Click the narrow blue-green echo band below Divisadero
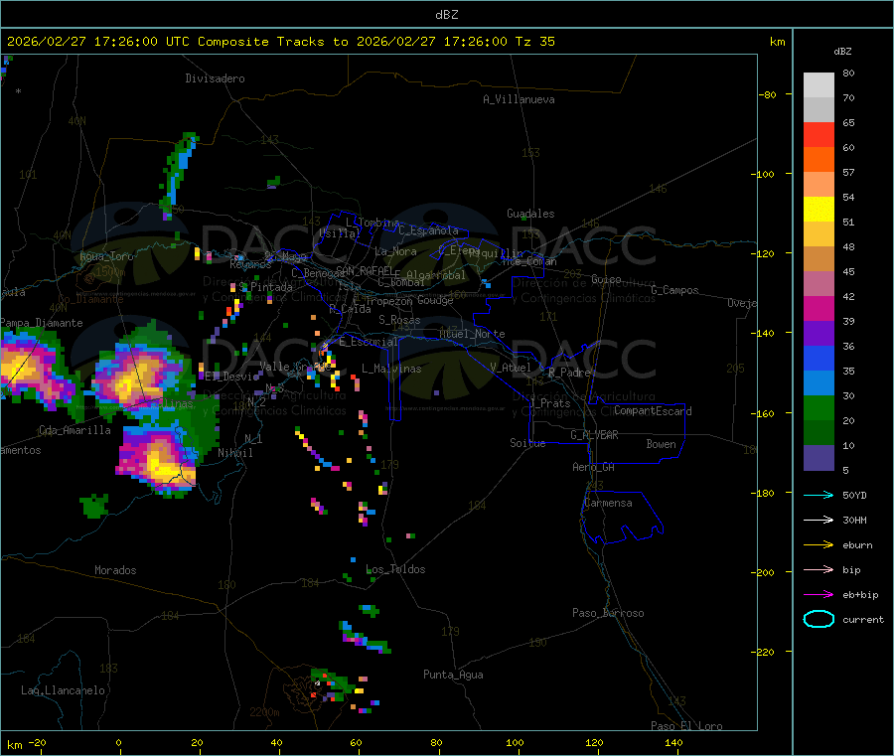The height and width of the screenshot is (756, 894). [178, 174]
